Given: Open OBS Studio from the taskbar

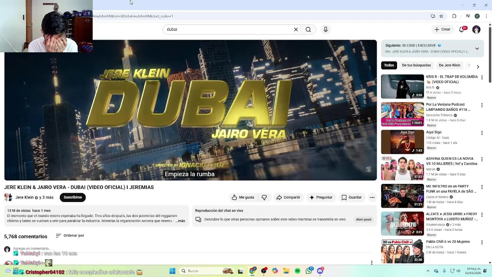Looking at the screenshot, I should pyautogui.click(x=264, y=271).
